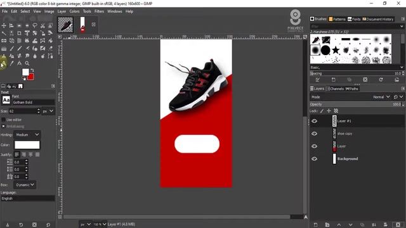Screen dimensions: 406x228
Task: Select the Foreground Select tool
Action: coord(50,25)
